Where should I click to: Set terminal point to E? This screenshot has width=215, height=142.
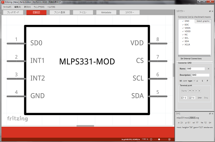click(x=199, y=91)
